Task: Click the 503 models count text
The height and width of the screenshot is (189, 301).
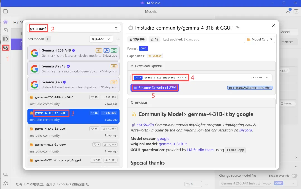Action: [x=36, y=39]
